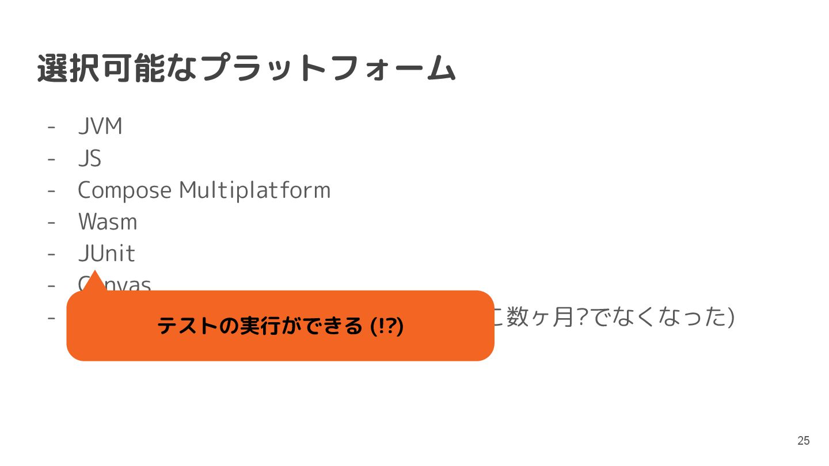
Task: Click the word Multiplatform in the list
Action: point(254,190)
